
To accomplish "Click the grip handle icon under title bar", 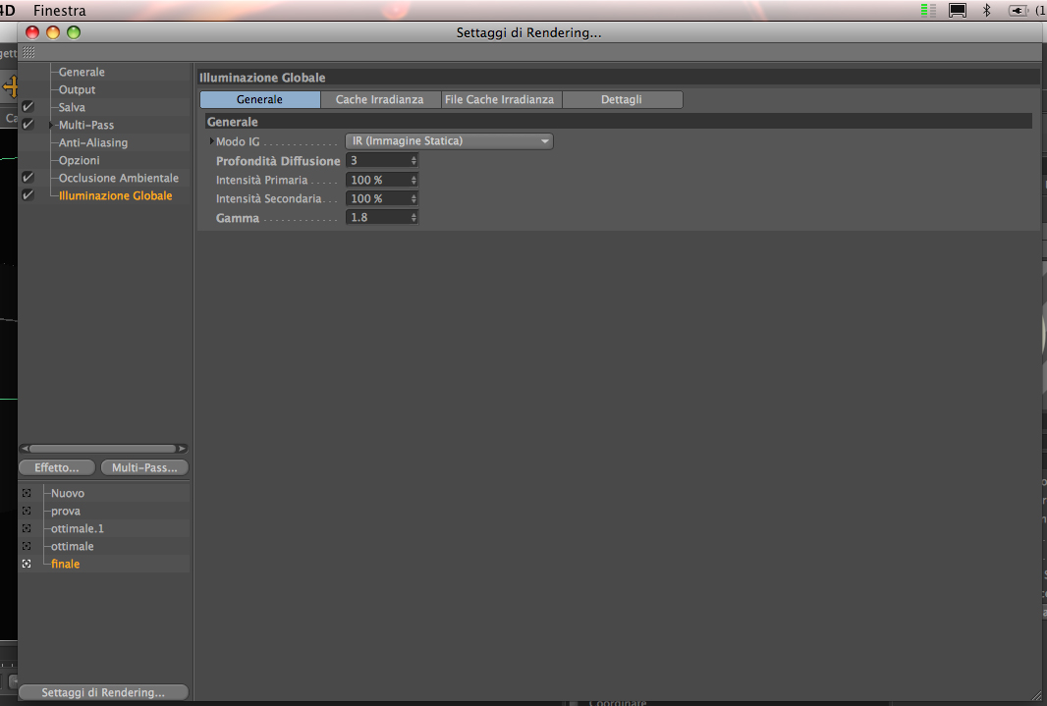I will pyautogui.click(x=28, y=52).
